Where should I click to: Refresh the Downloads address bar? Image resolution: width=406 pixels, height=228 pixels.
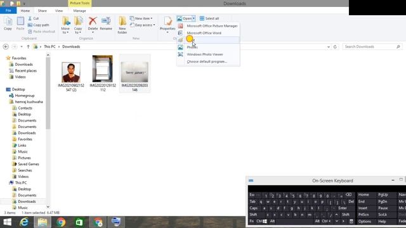coord(335,47)
